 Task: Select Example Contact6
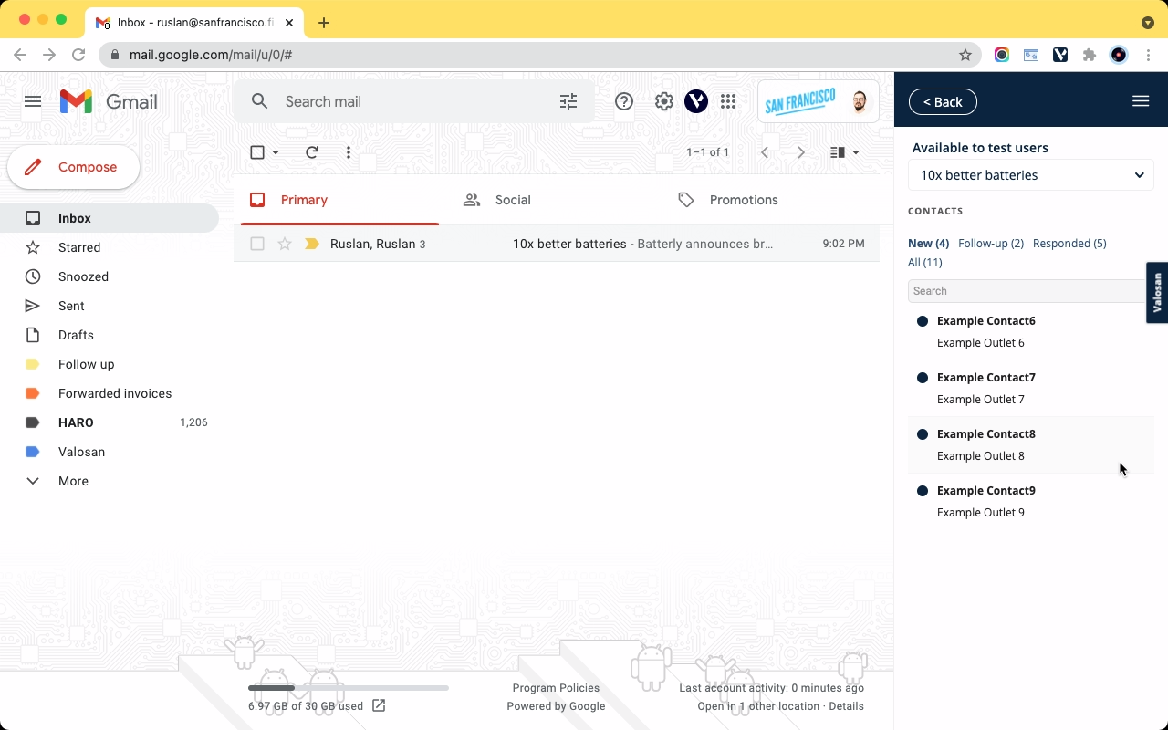point(1031,331)
